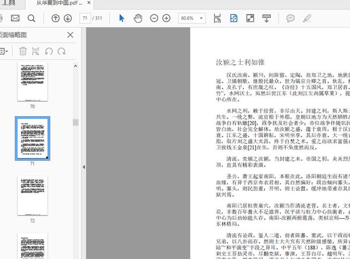Click the search magnifier icon
Viewport: 350px width, 259px height.
(32, 18)
